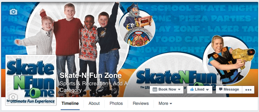The width and height of the screenshot is (259, 112).
Task: Click the profile picture camera icon
Action: (x=13, y=97)
